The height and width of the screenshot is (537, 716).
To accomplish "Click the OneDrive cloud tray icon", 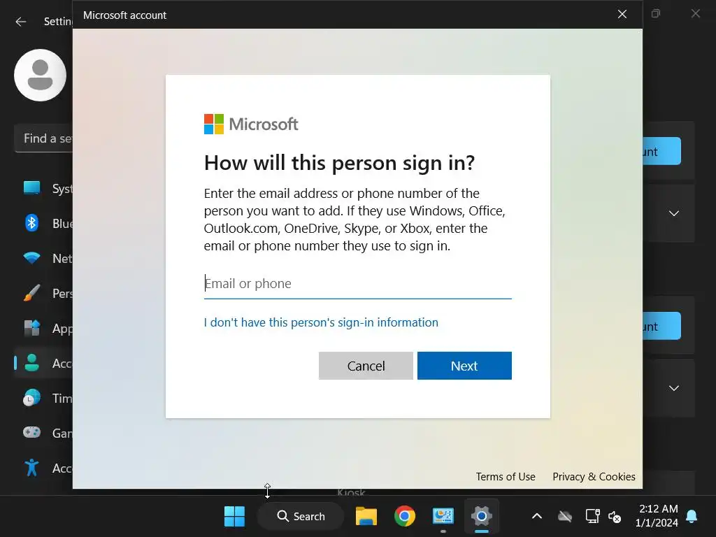I will pyautogui.click(x=565, y=517).
